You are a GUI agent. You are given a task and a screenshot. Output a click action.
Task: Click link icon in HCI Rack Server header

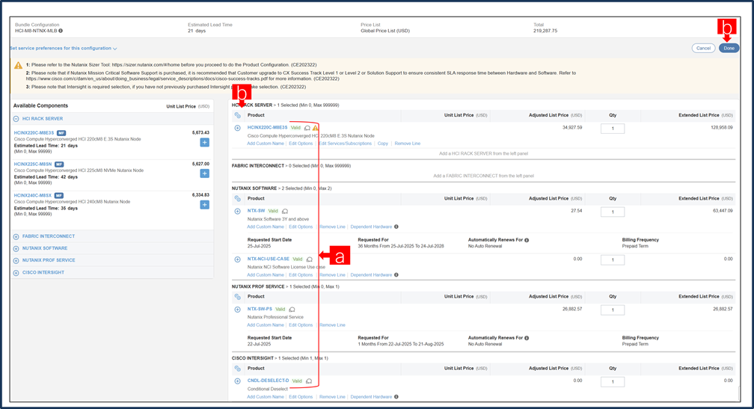[x=238, y=115]
